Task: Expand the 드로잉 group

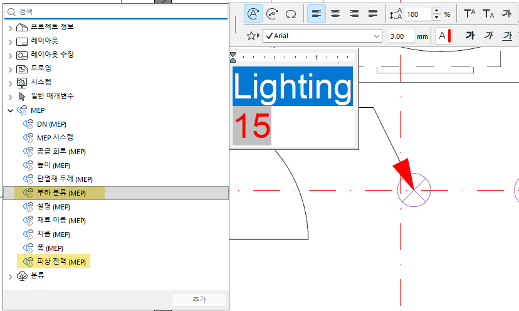Action: [10, 70]
